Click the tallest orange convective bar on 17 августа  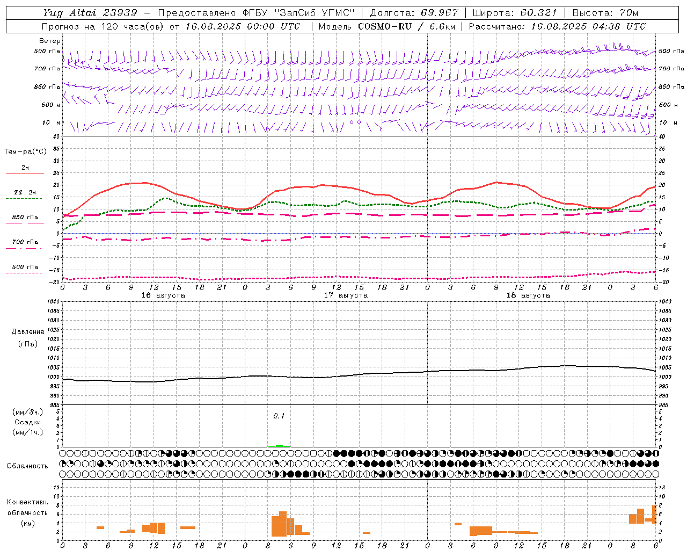283,524
